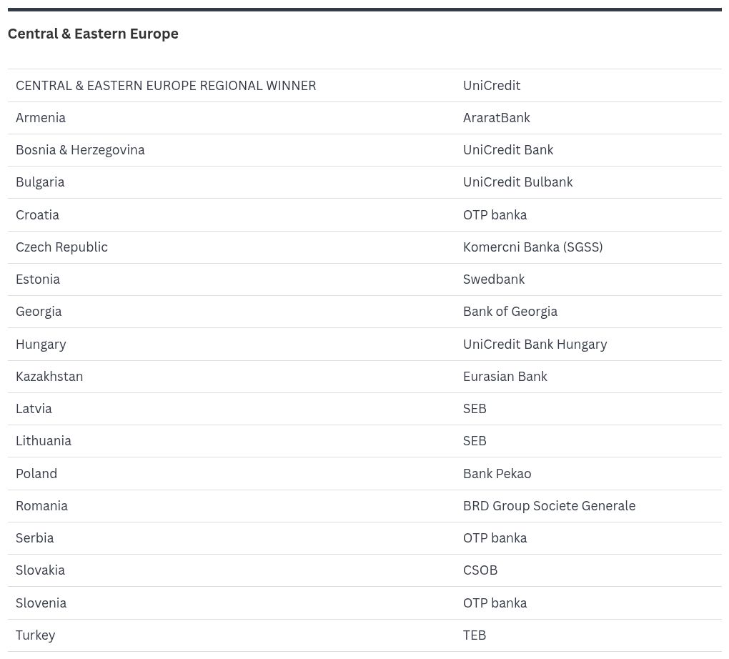
Task: Select UniCredit Bank Hungary cell
Action: pyautogui.click(x=535, y=344)
